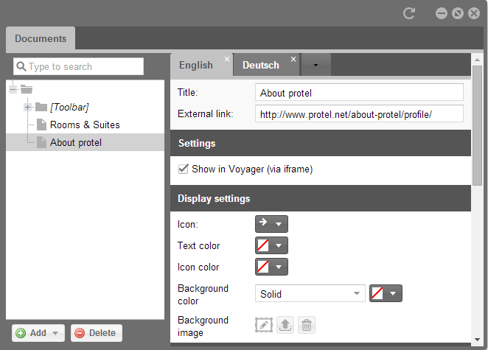Image resolution: width=488 pixels, height=350 pixels.
Task: Click the vertical scrollbar thumb
Action: (x=478, y=125)
